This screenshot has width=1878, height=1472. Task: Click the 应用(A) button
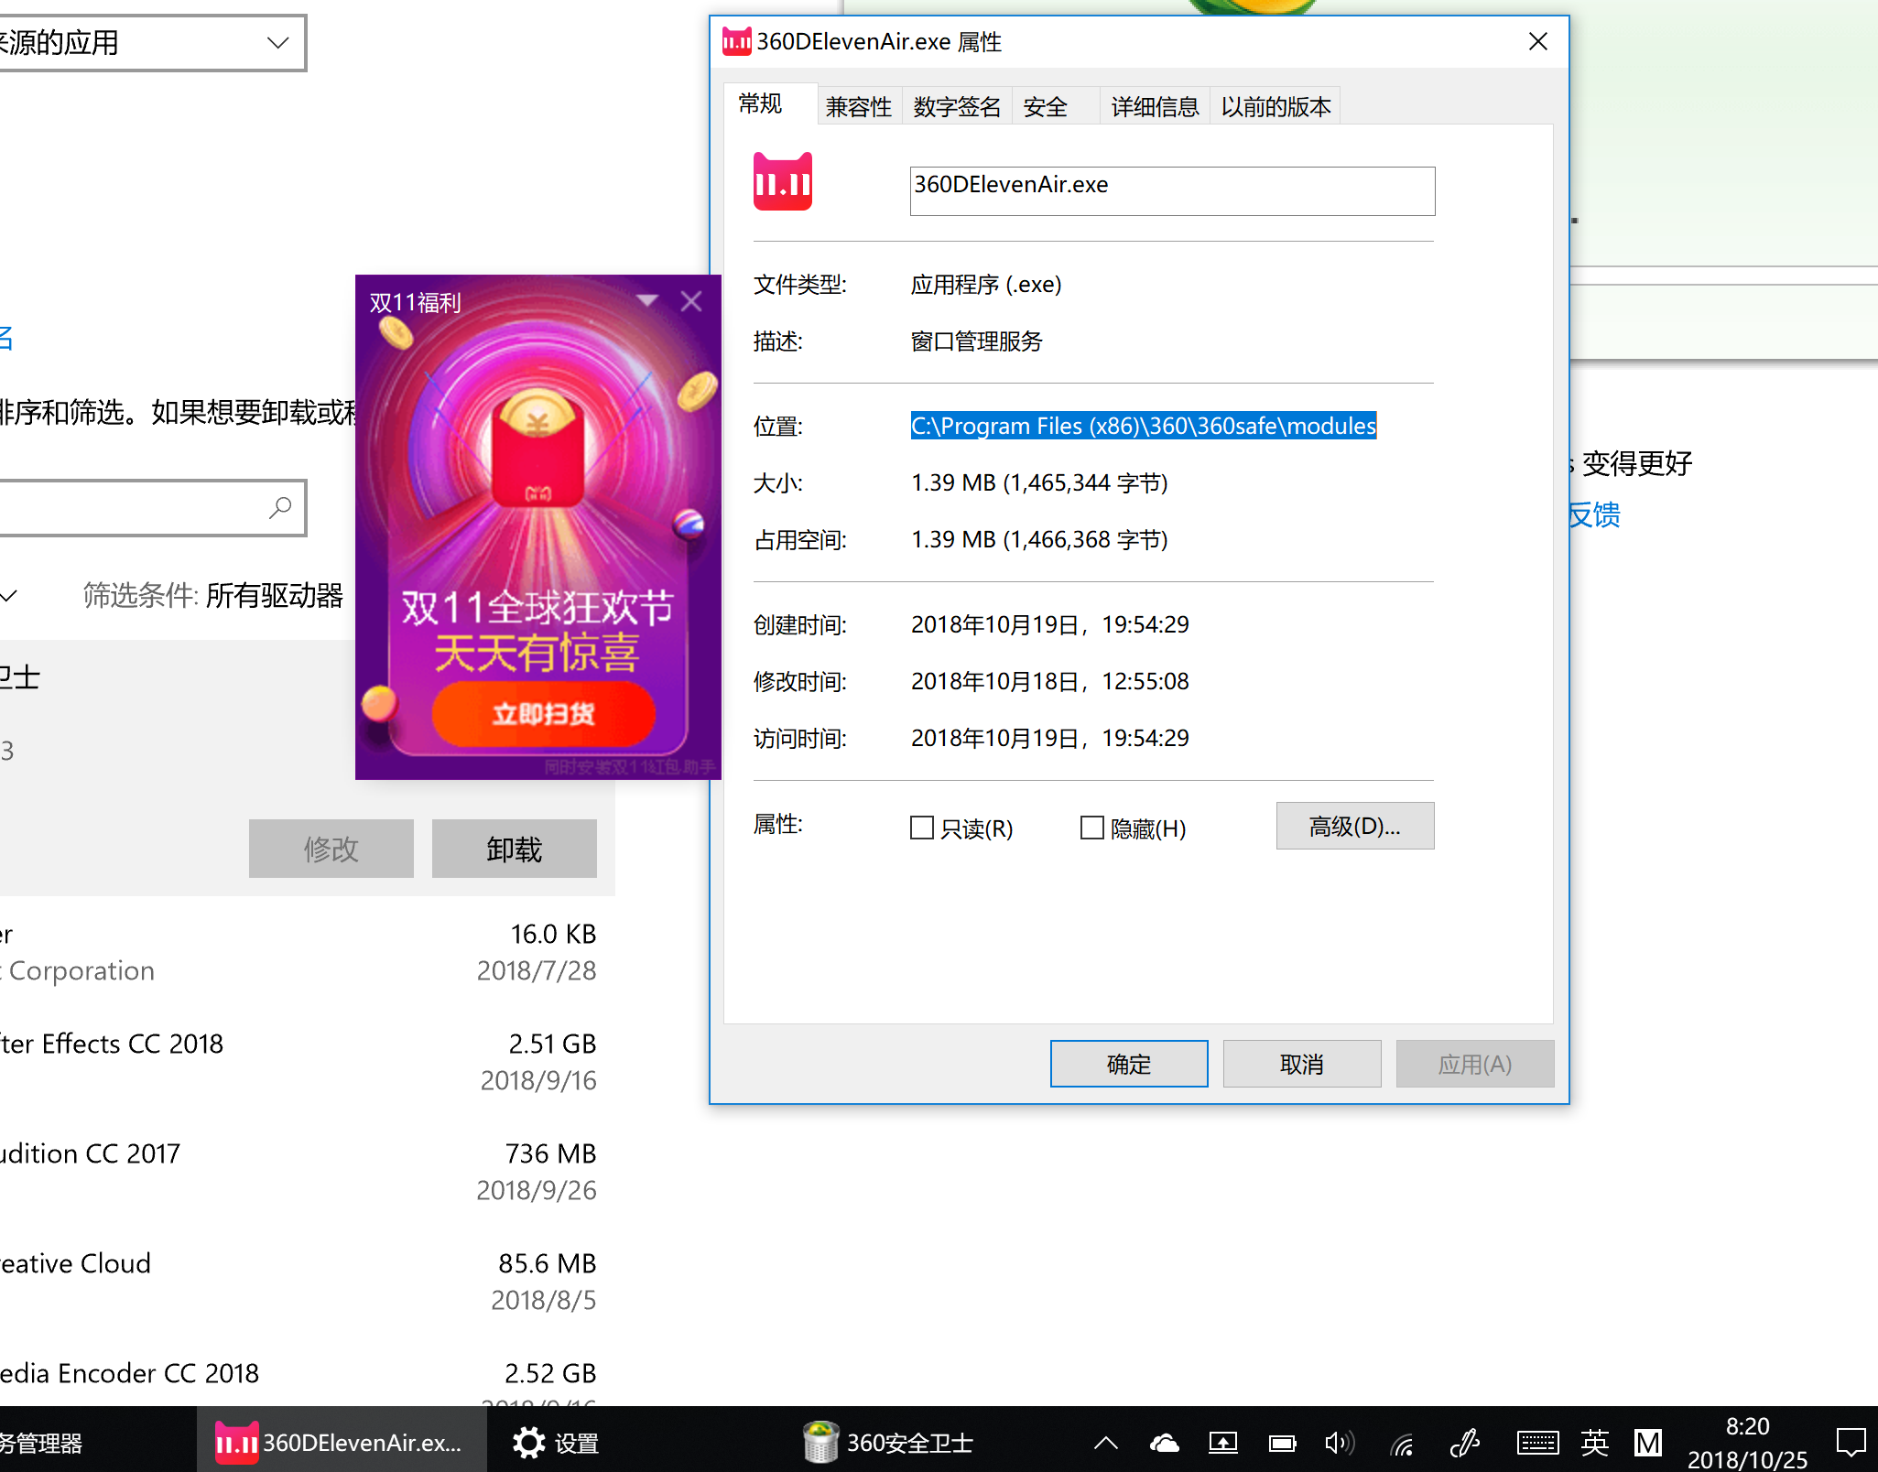1475,1064
